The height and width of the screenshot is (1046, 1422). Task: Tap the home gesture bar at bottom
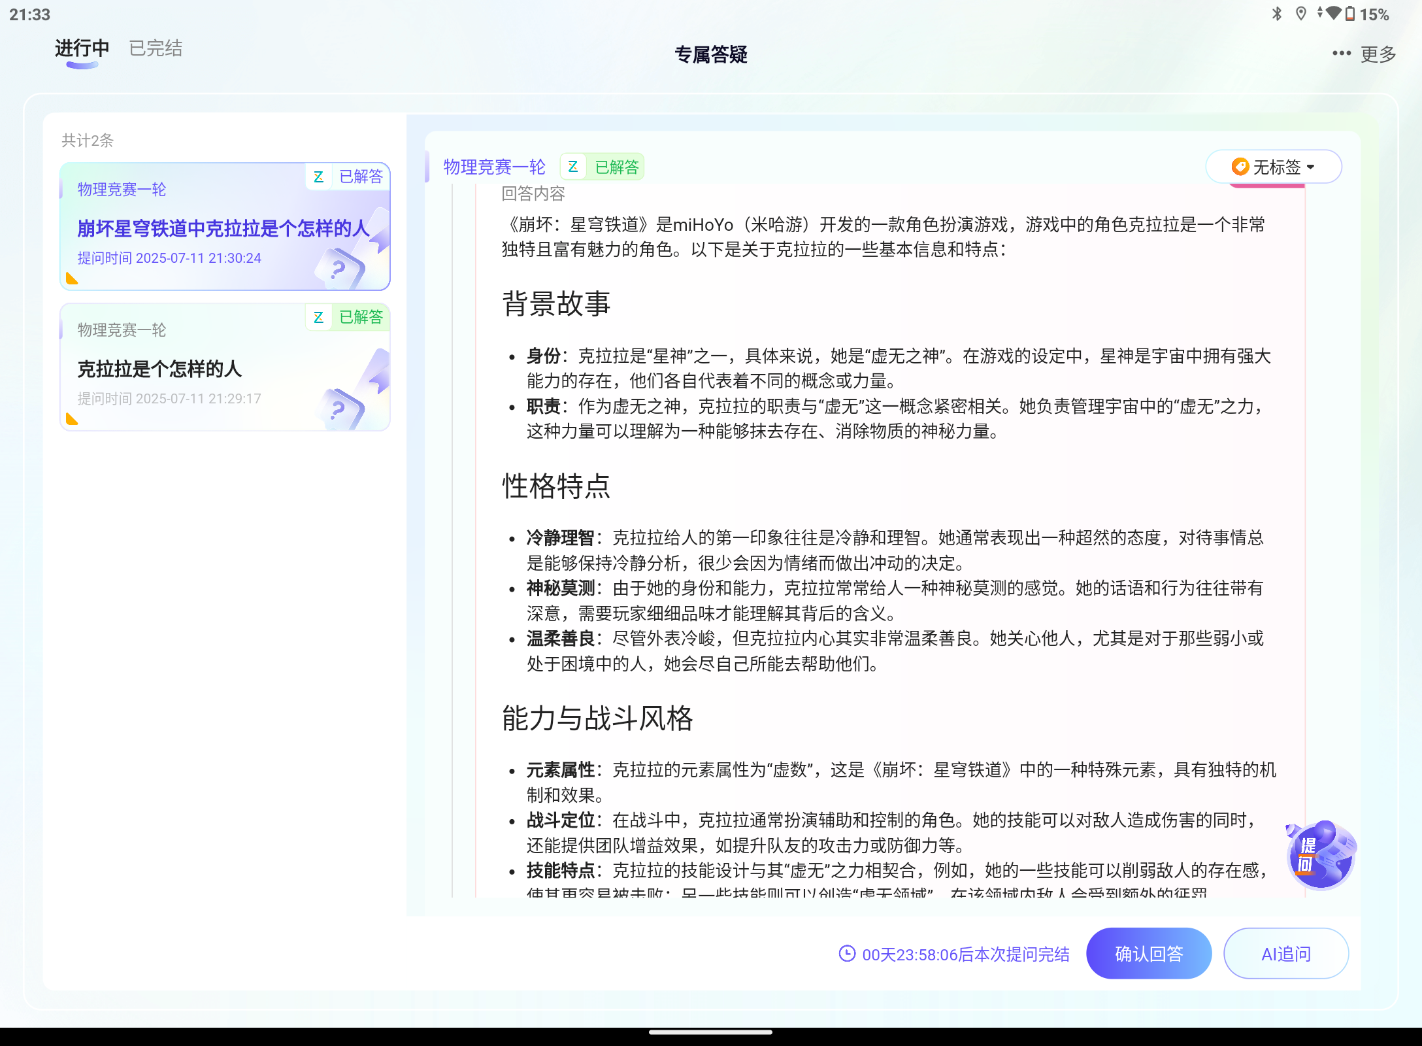(711, 1033)
